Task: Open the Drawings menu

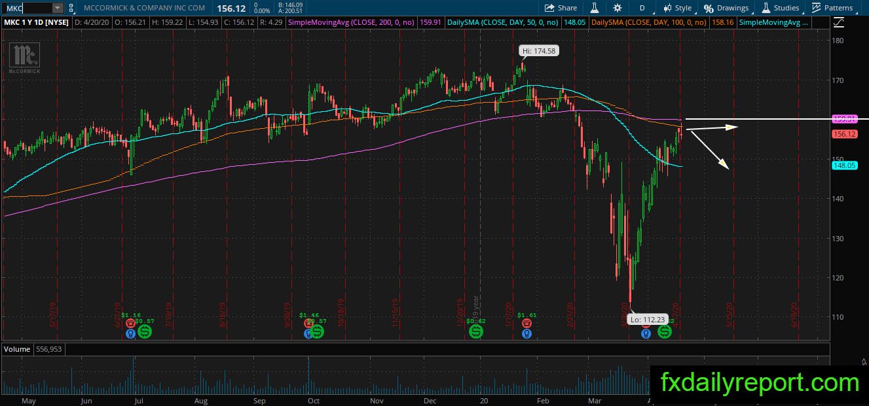Action: point(726,8)
